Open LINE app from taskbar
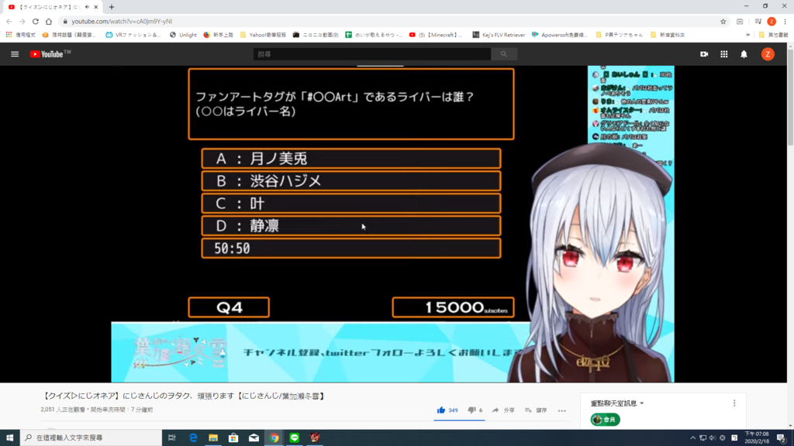This screenshot has width=794, height=446. click(x=294, y=437)
